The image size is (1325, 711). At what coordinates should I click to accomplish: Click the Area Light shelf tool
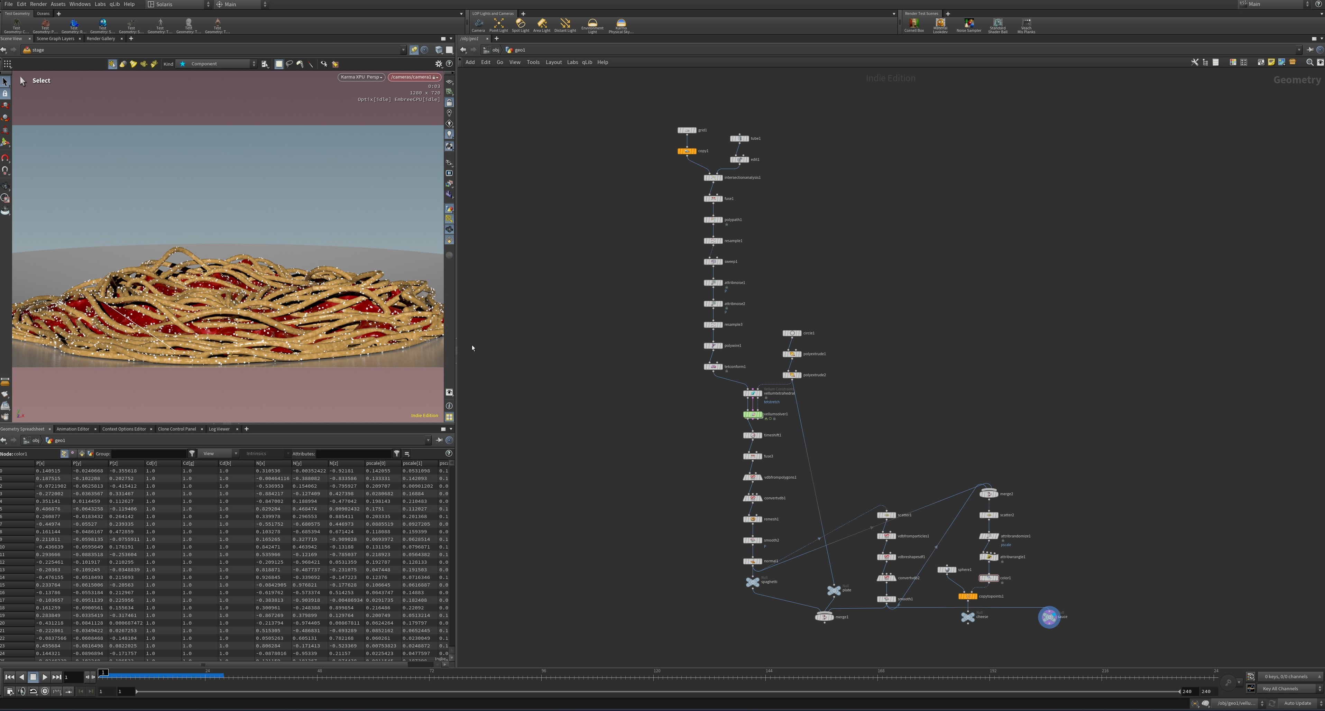pyautogui.click(x=541, y=25)
